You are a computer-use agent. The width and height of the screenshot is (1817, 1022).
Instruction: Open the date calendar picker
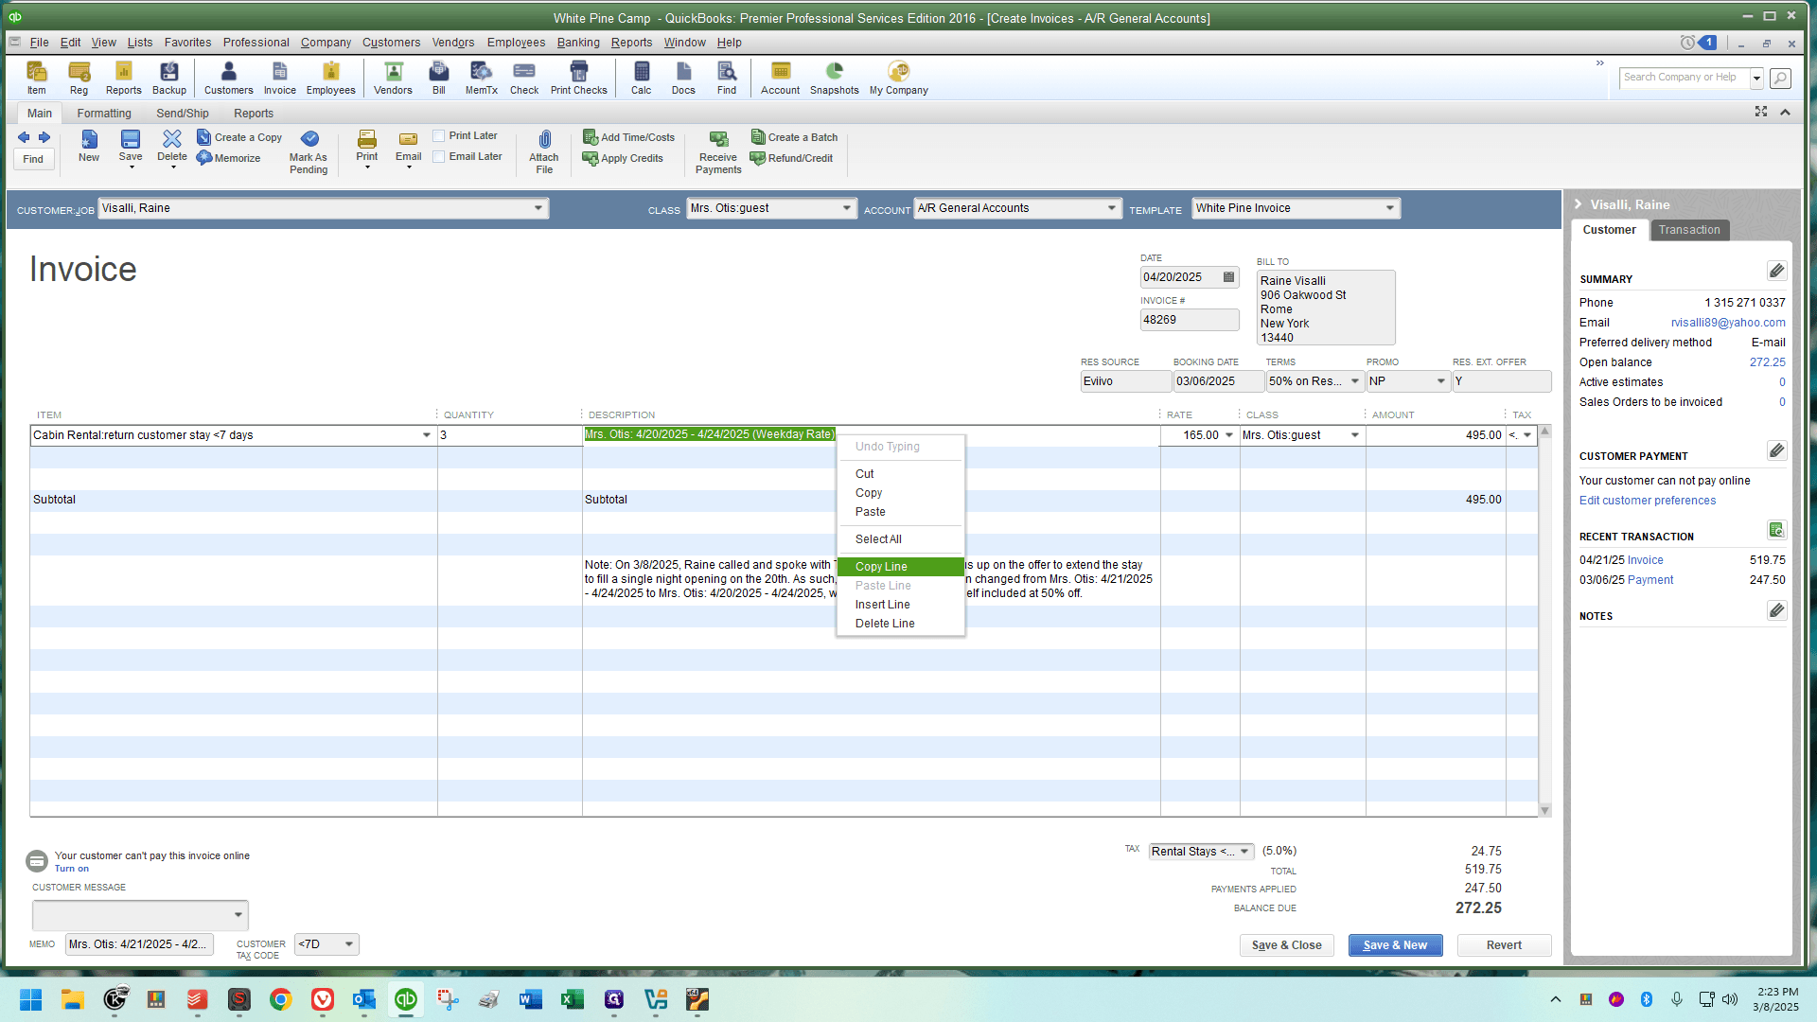pos(1228,277)
